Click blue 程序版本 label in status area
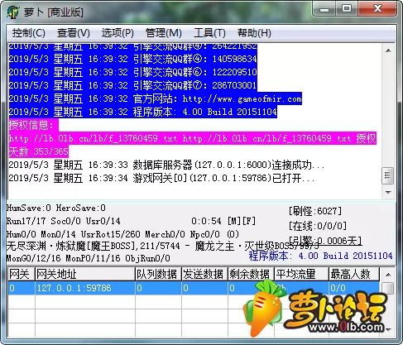 [x=320, y=256]
